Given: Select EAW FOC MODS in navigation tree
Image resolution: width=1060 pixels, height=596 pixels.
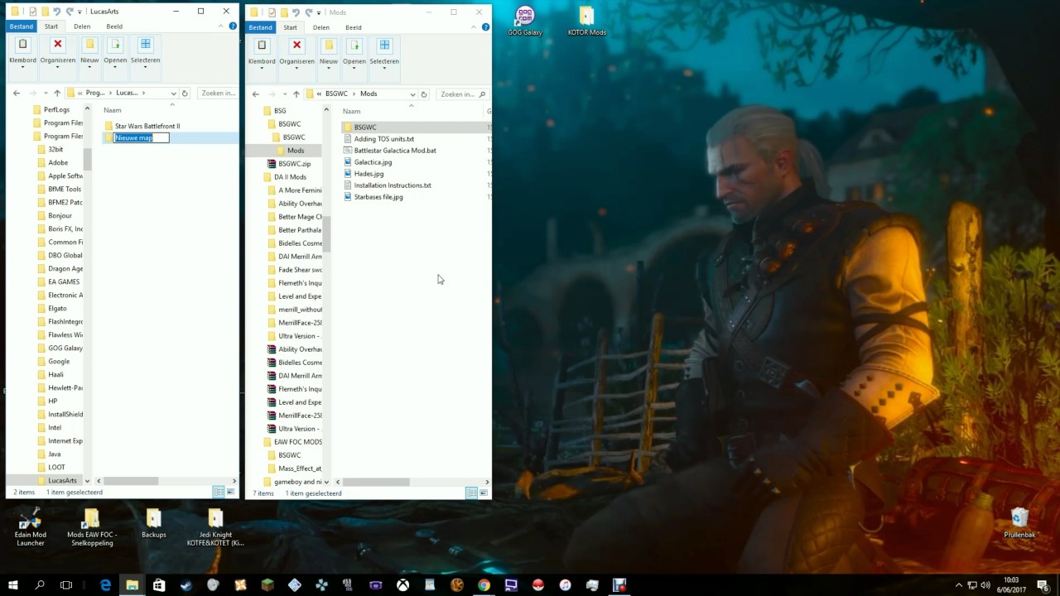Looking at the screenshot, I should (x=297, y=442).
